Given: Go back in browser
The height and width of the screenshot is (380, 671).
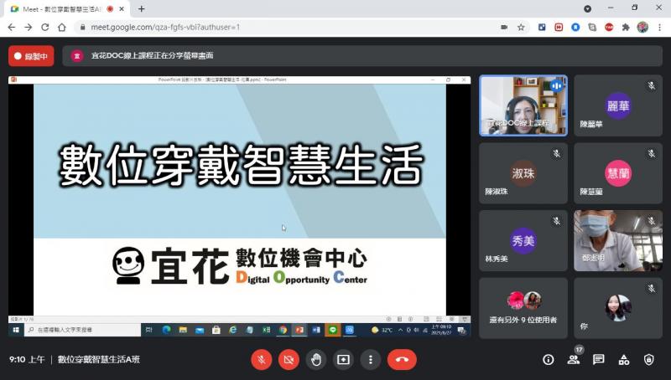Looking at the screenshot, I should click(x=12, y=28).
